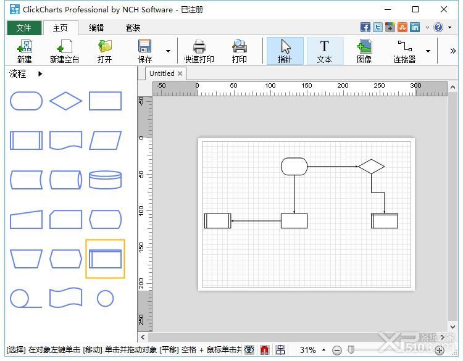The height and width of the screenshot is (361, 463).
Task: Open a file with 打开 icon
Action: [104, 51]
